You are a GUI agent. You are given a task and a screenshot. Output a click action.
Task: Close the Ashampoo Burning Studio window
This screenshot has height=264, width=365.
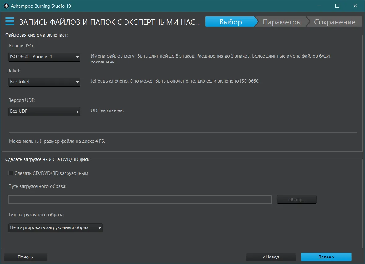(x=355, y=6)
